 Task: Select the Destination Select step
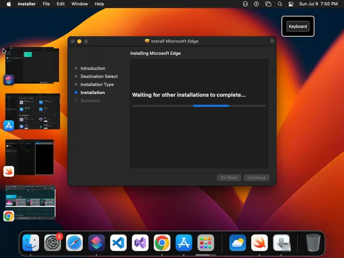tap(99, 76)
